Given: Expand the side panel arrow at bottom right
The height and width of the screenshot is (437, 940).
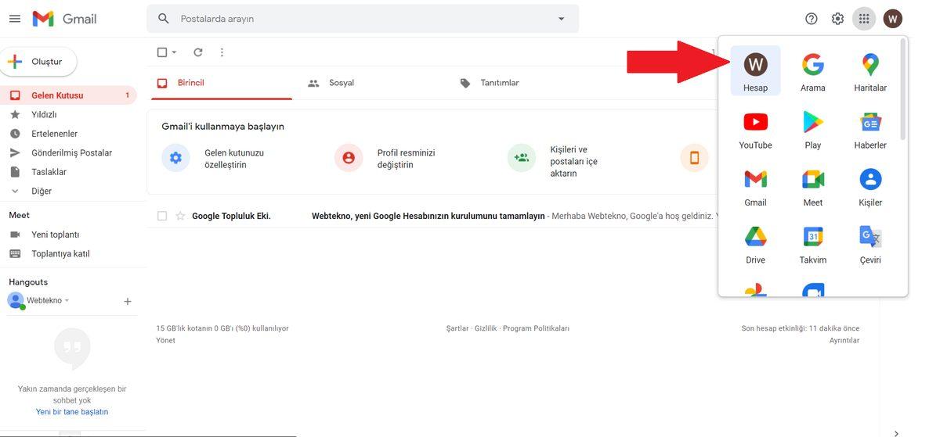Looking at the screenshot, I should (896, 432).
